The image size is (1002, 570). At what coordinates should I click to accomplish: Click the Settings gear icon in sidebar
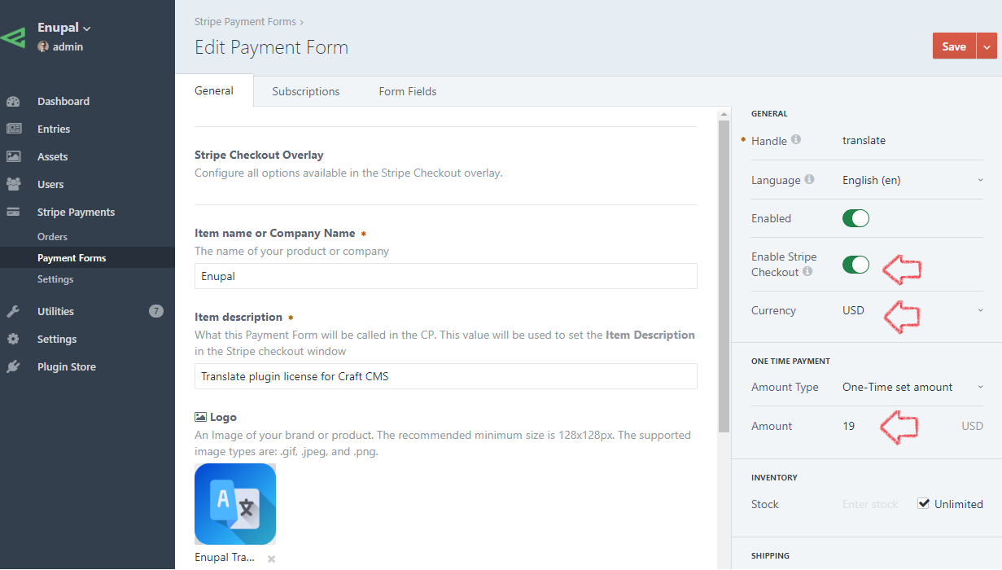click(x=13, y=339)
